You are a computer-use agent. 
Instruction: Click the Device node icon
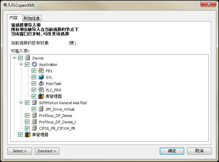(x=28, y=58)
